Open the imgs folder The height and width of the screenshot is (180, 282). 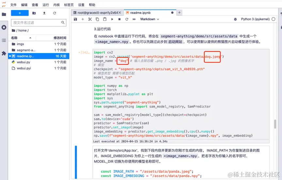[x=39, y=44]
